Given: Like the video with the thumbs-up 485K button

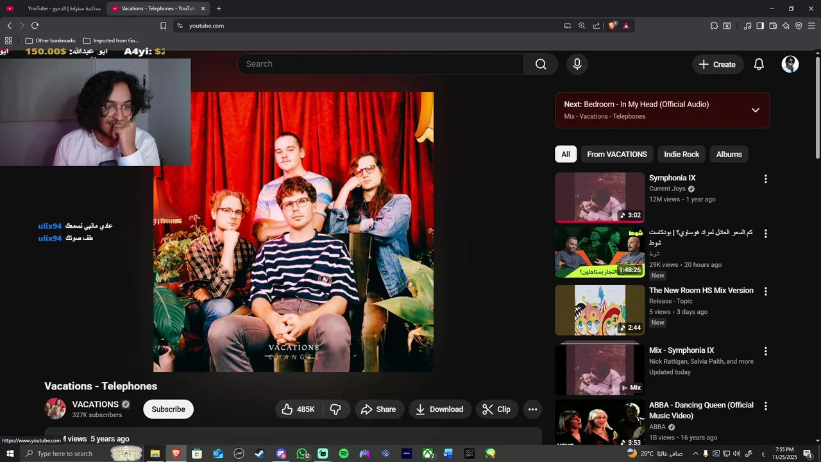Looking at the screenshot, I should (x=298, y=409).
